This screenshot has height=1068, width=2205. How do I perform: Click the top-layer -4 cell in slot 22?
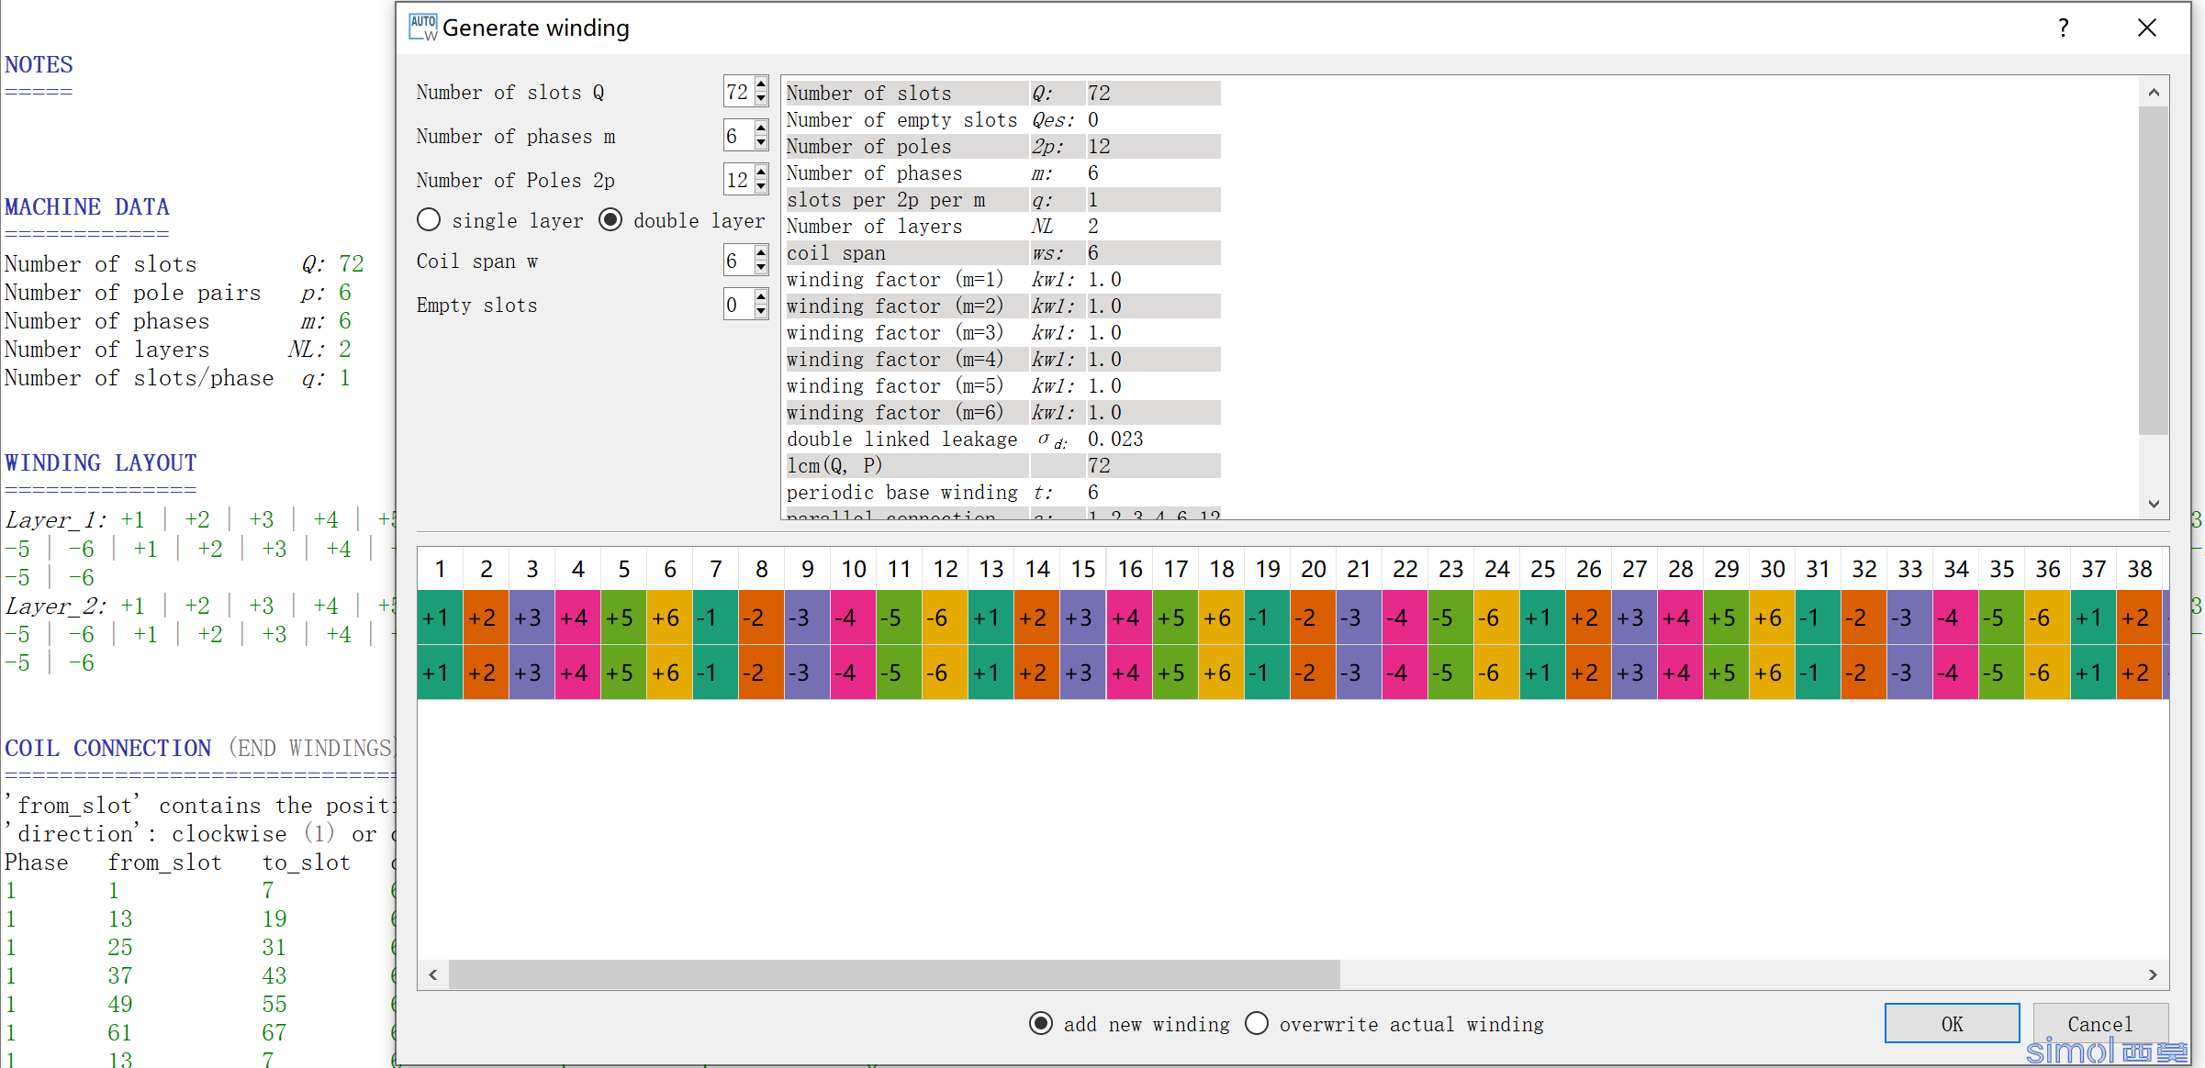pos(1405,617)
